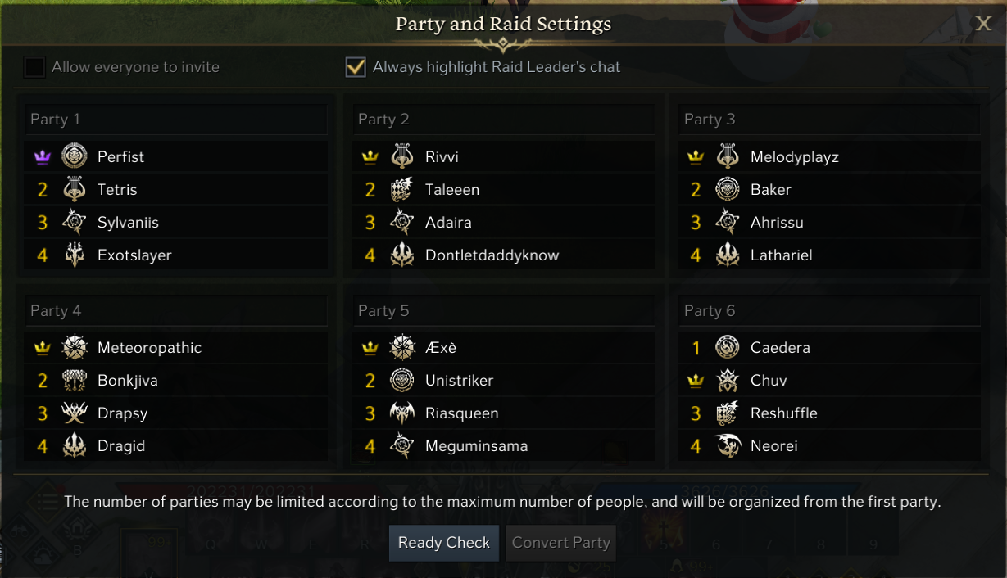
Task: Click the class icon next to Exotslayer
Action: [x=75, y=255]
